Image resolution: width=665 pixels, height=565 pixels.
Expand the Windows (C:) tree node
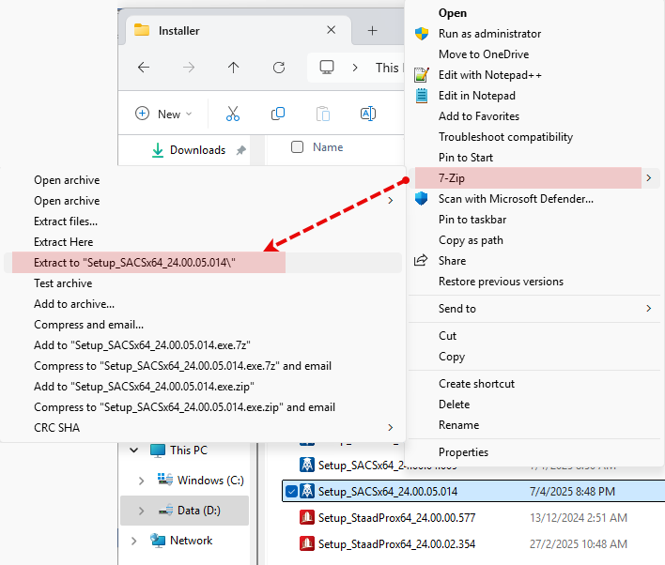pos(141,481)
